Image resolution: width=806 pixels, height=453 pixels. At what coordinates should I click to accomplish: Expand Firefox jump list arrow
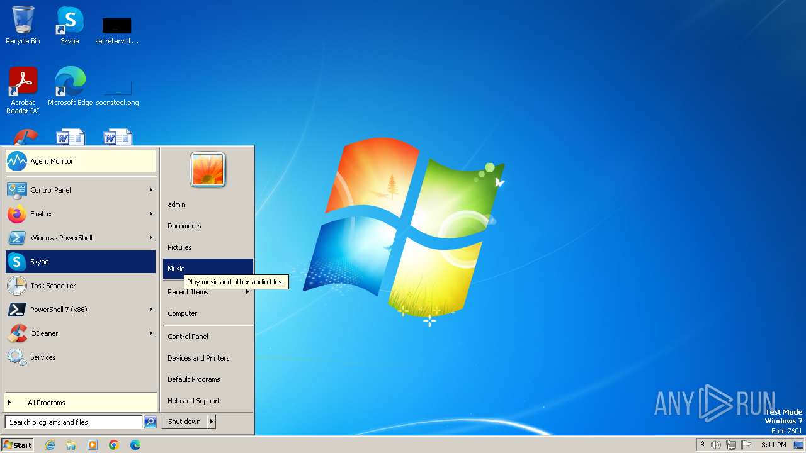[x=150, y=214]
